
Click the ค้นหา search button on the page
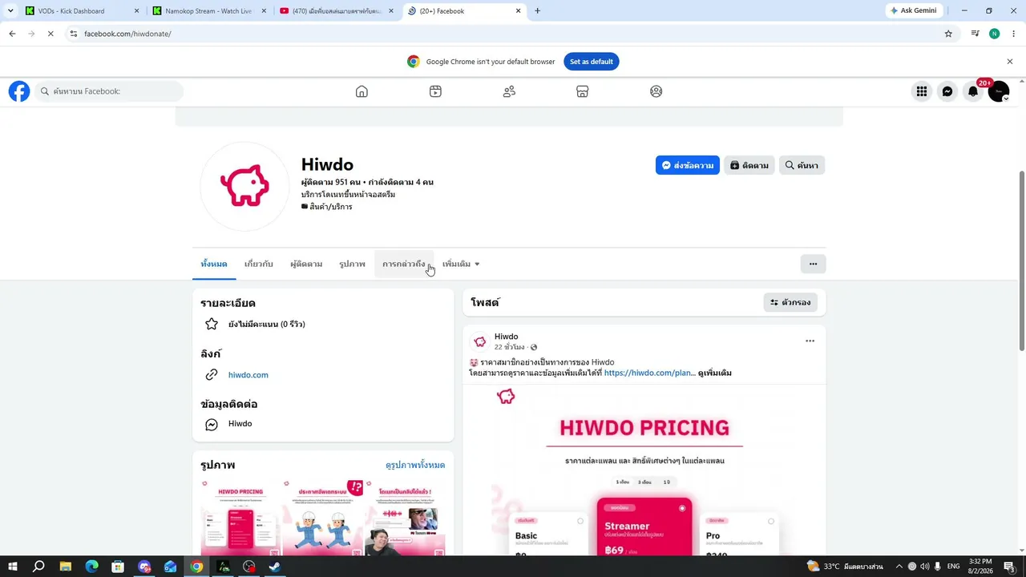point(802,165)
